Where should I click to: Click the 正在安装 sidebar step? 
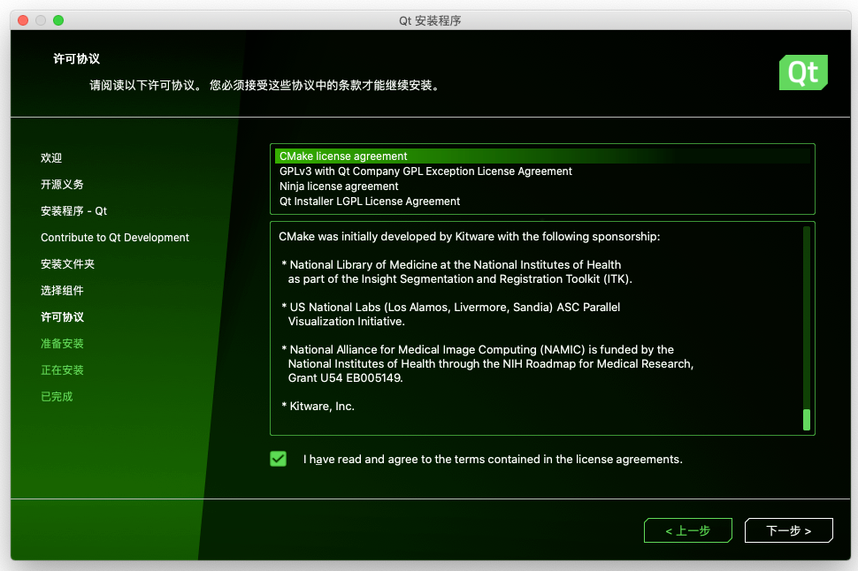[62, 370]
